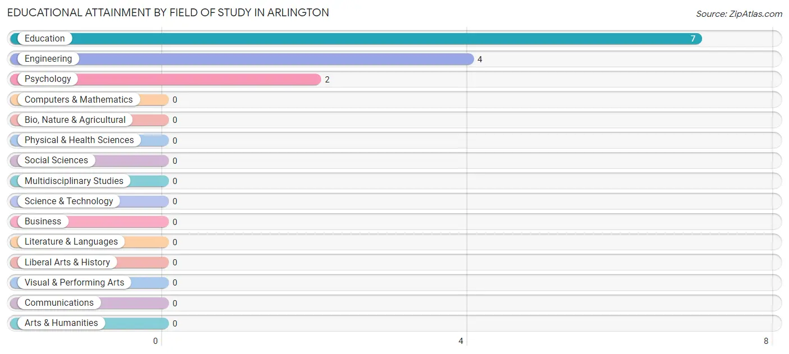Click the x-axis label 0
This screenshot has width=789, height=354.
click(x=155, y=341)
